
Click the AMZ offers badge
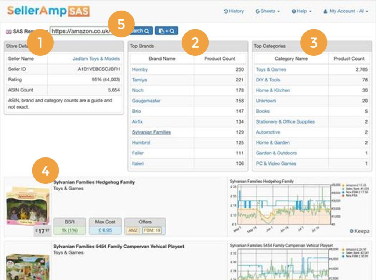[133, 230]
